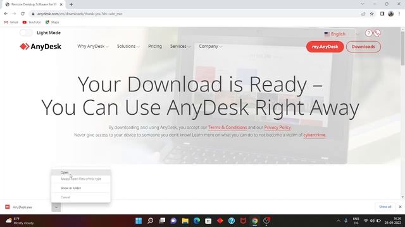Click the phone contact icon
Screen dimensions: 405x227
point(377,33)
